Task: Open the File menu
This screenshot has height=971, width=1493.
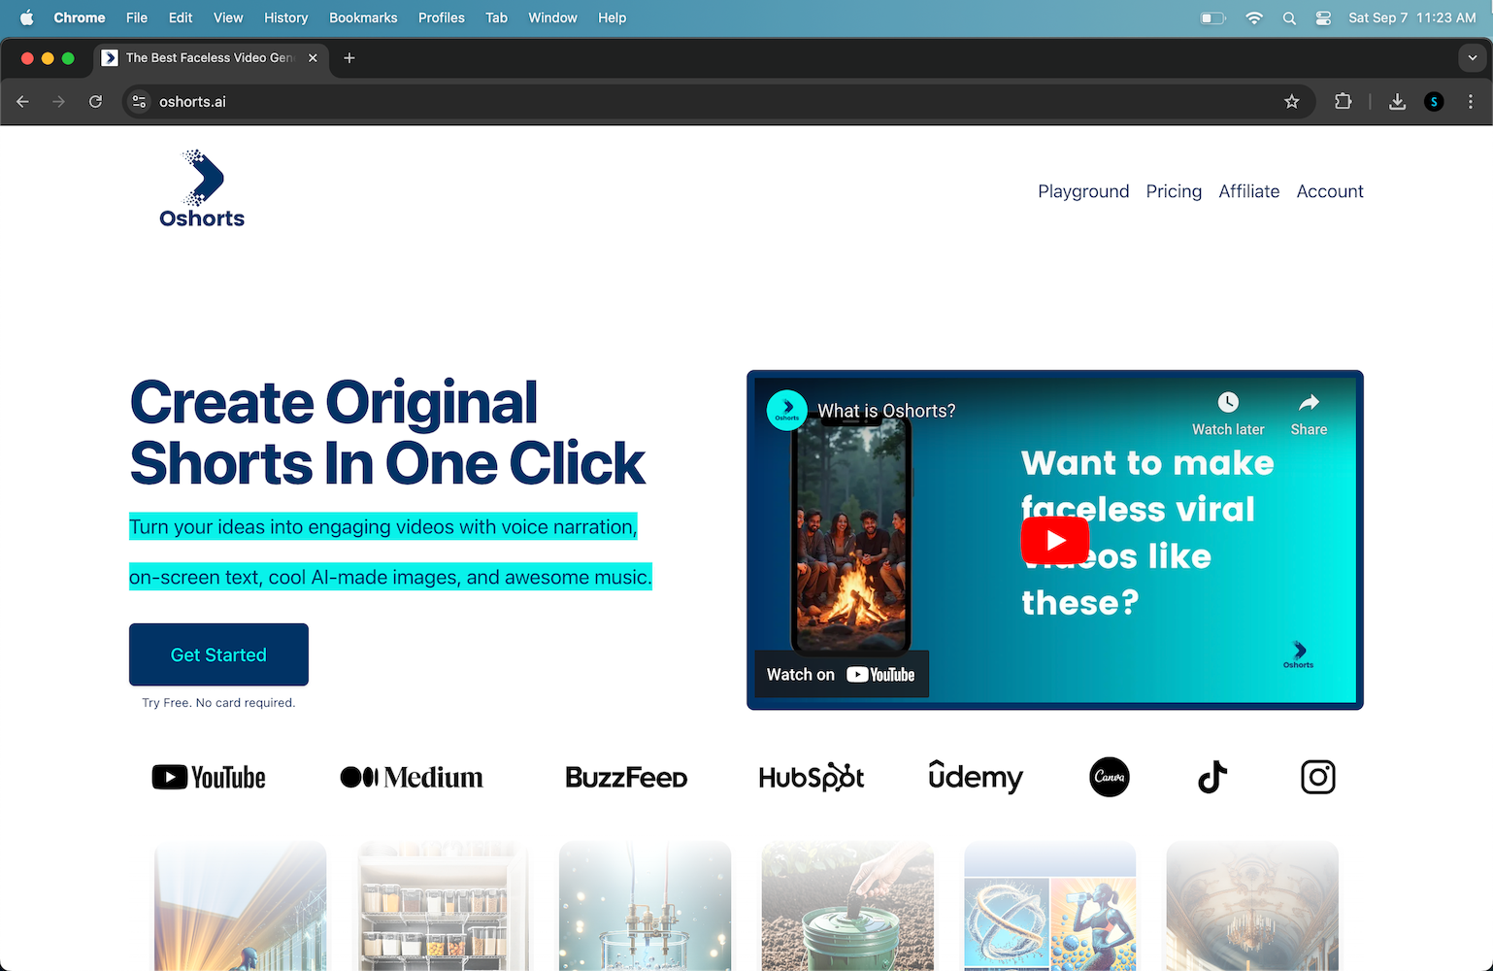Action: (x=137, y=17)
